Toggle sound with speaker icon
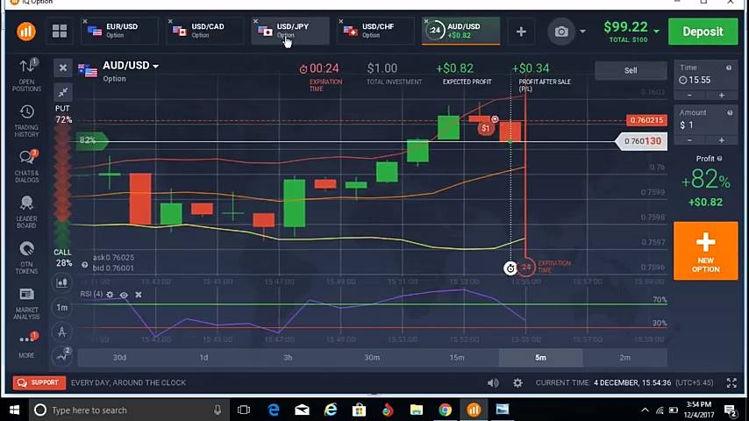This screenshot has height=421, width=749. pyautogui.click(x=493, y=382)
